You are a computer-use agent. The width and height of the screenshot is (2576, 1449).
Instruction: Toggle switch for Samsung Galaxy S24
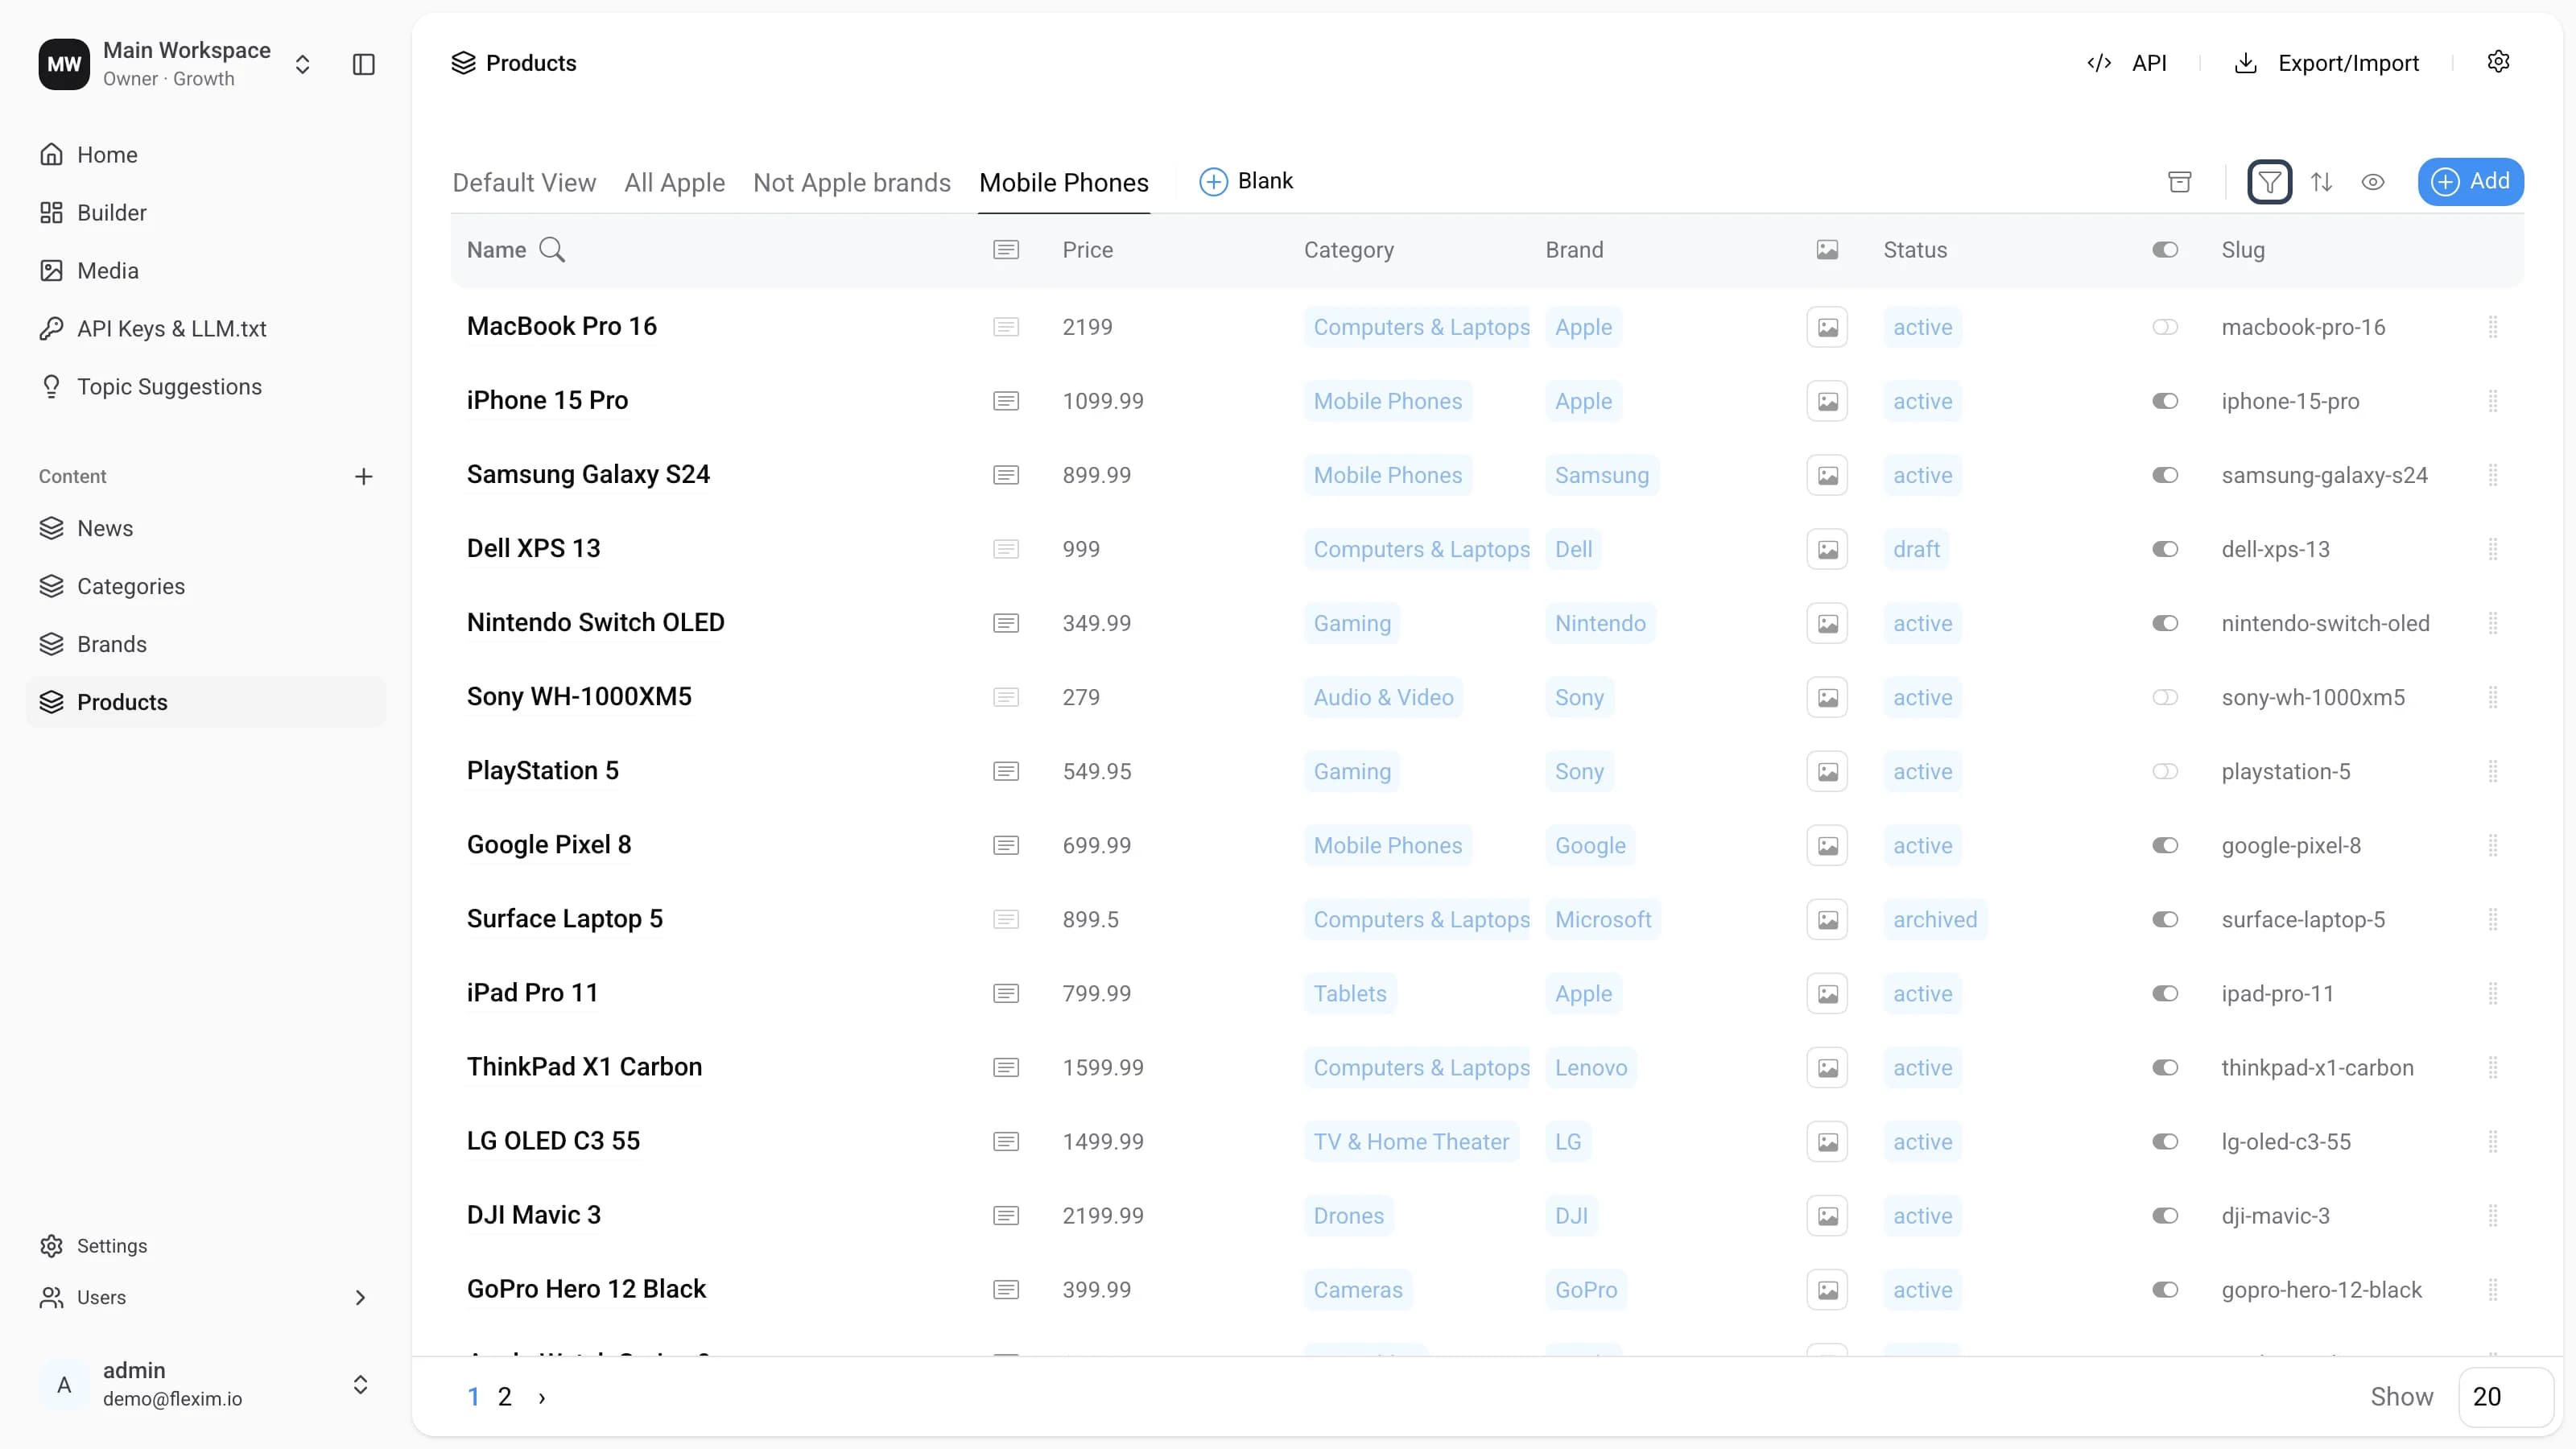point(2165,475)
